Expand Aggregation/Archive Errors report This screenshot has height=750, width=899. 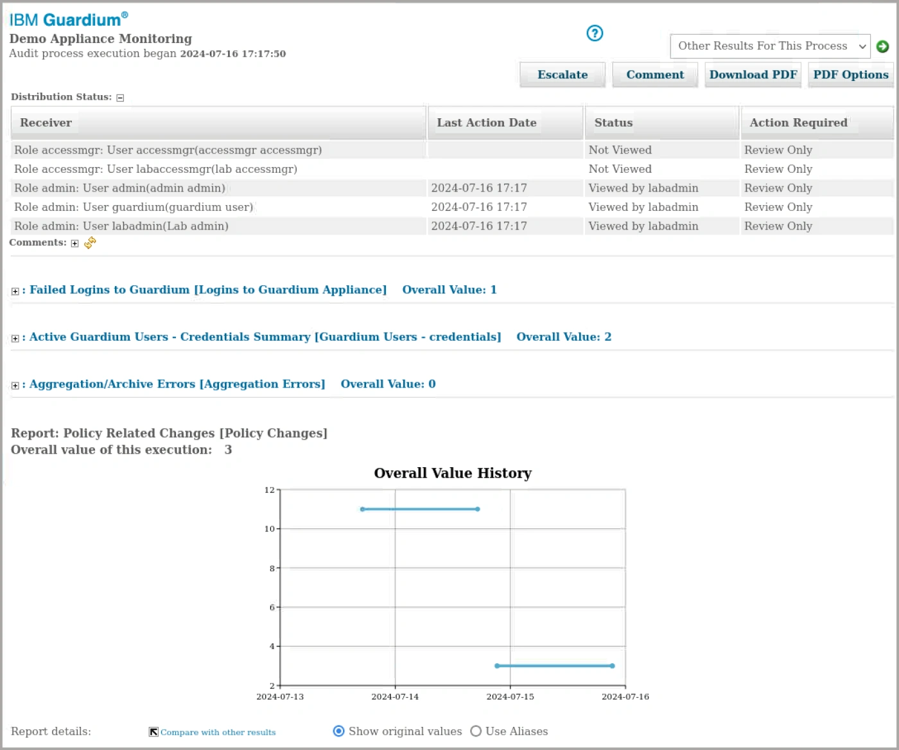coord(15,386)
